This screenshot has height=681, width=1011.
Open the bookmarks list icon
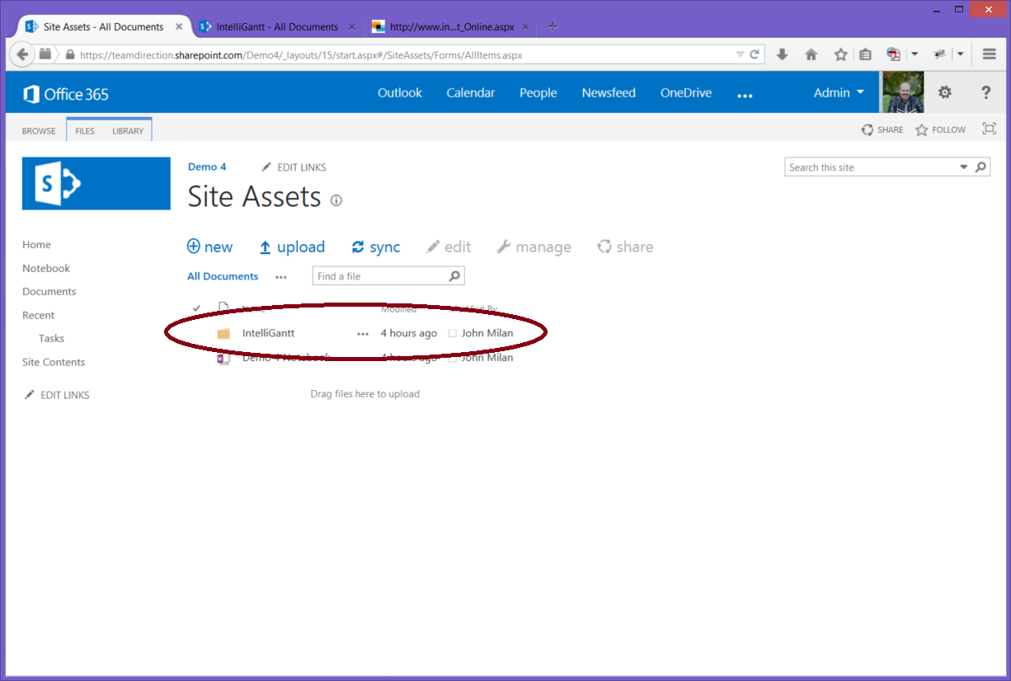click(x=865, y=54)
